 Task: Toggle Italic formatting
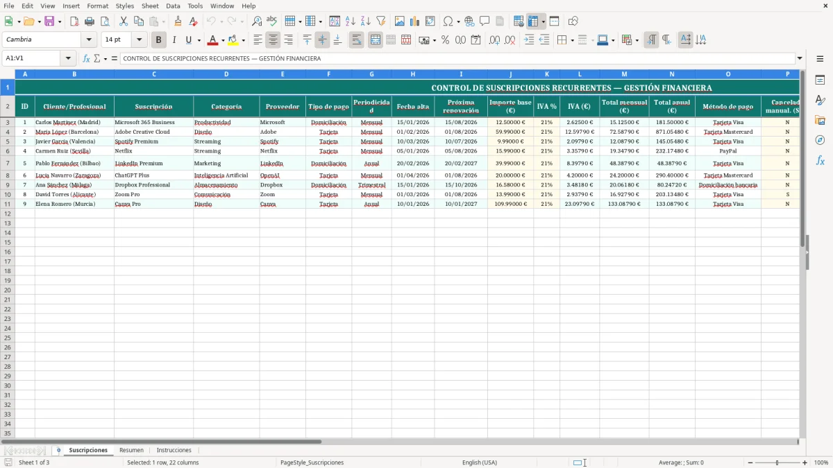pos(174,40)
